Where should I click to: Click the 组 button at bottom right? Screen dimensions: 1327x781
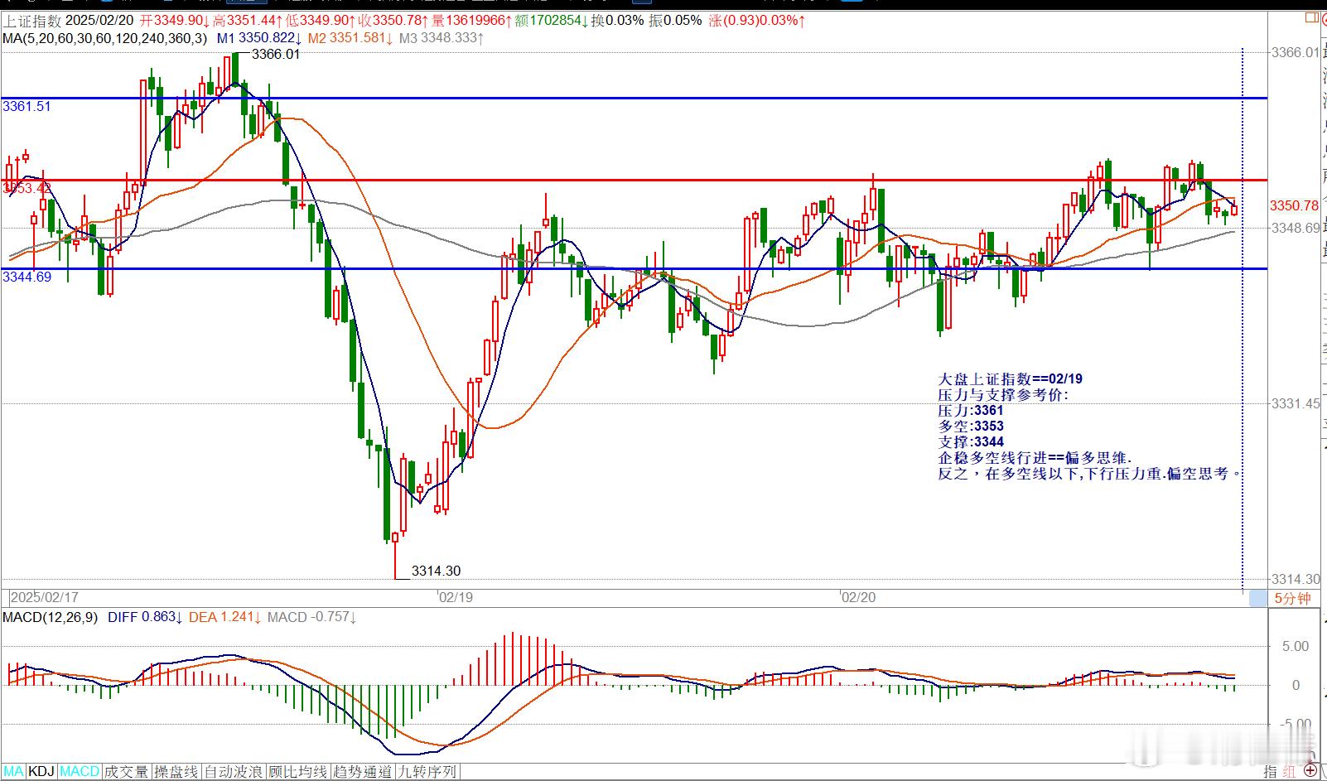(1290, 772)
